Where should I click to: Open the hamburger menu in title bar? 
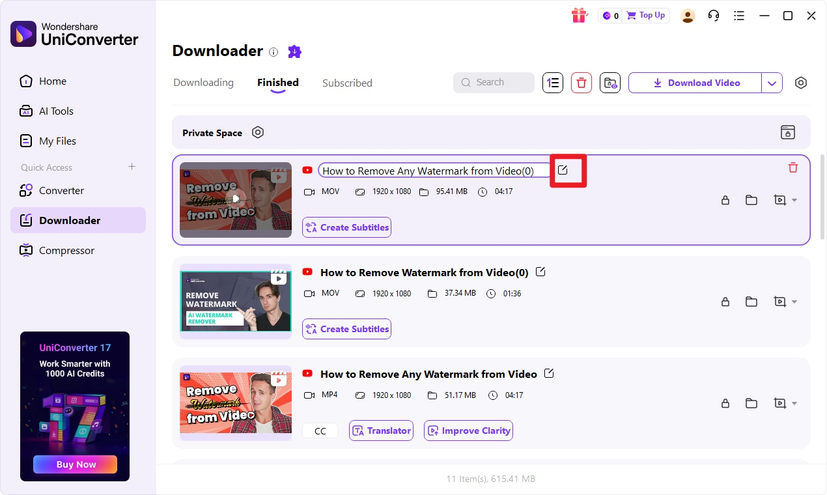(x=738, y=16)
